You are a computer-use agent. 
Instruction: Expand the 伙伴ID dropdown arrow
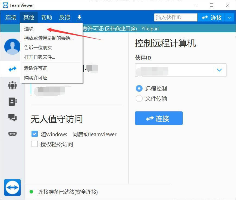tap(219, 70)
